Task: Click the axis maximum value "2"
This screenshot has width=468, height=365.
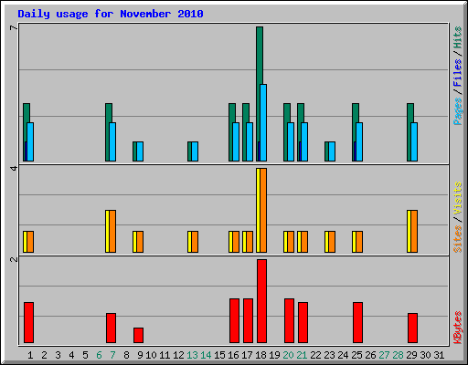Action: coord(14,259)
